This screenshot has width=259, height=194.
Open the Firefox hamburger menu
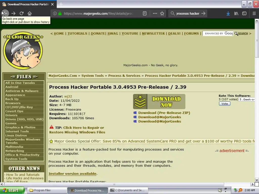254,13
